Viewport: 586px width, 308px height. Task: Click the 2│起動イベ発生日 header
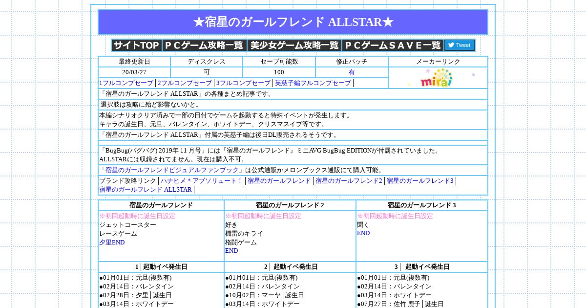(x=290, y=267)
